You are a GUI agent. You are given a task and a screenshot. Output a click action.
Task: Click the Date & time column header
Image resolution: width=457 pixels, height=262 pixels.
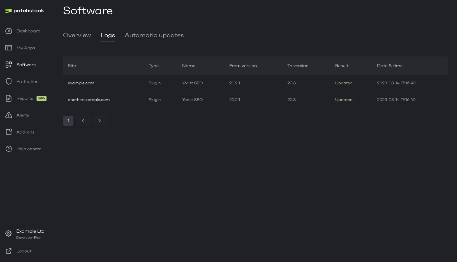[x=390, y=66]
